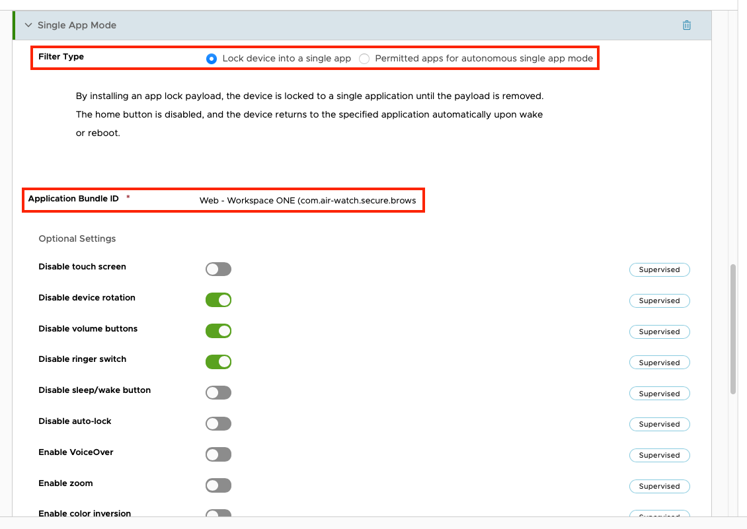The width and height of the screenshot is (747, 529).
Task: Turn off Disable volume buttons toggle
Action: 218,331
